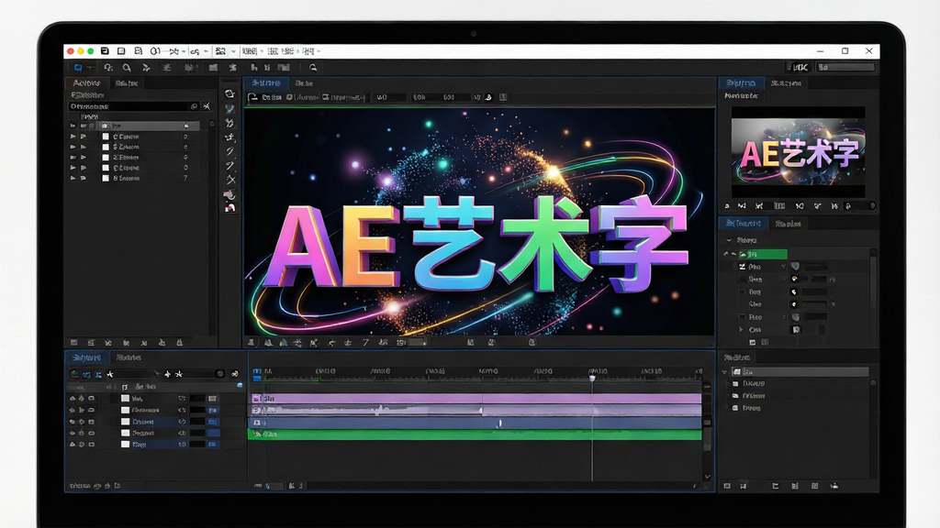This screenshot has width=940, height=528.
Task: Open dropdown arrow beside first layer's name
Action: [182, 399]
